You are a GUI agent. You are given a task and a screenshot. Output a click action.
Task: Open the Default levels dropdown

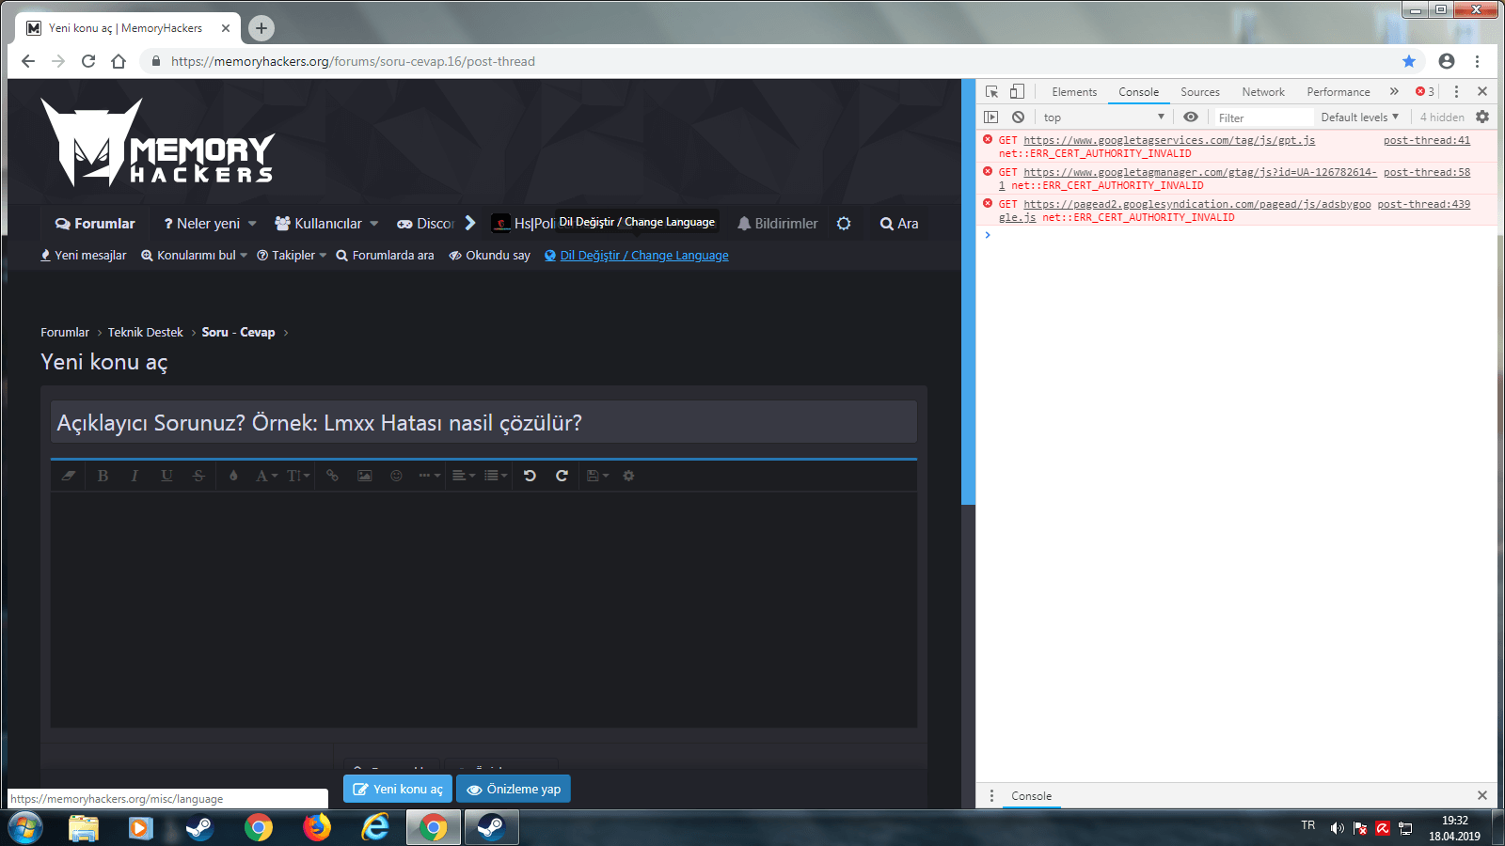[1359, 117]
